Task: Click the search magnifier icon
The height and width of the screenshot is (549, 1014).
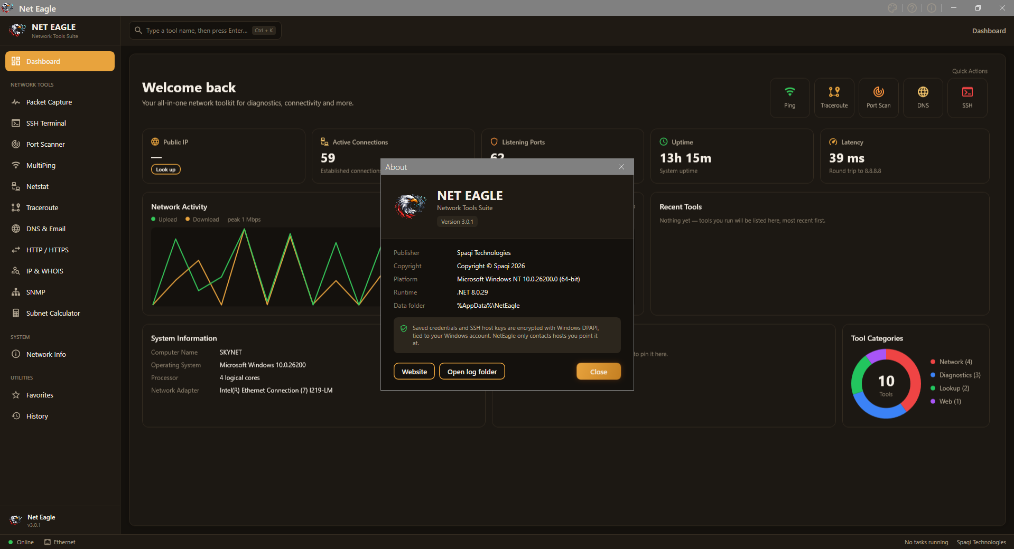Action: (138, 30)
